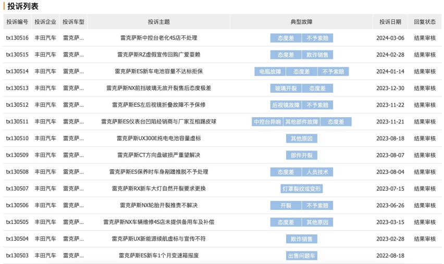Click 丰田汽车 in tx130504 row

coord(45,238)
